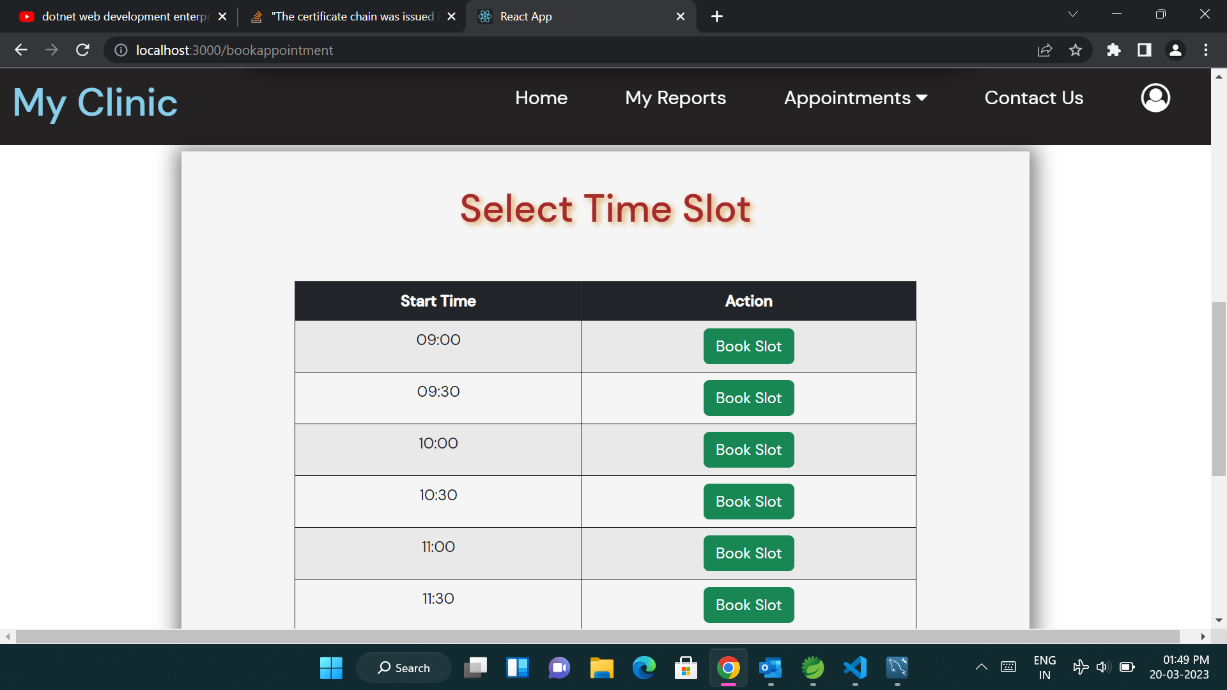Expand the Appointments dropdown menu

856,98
